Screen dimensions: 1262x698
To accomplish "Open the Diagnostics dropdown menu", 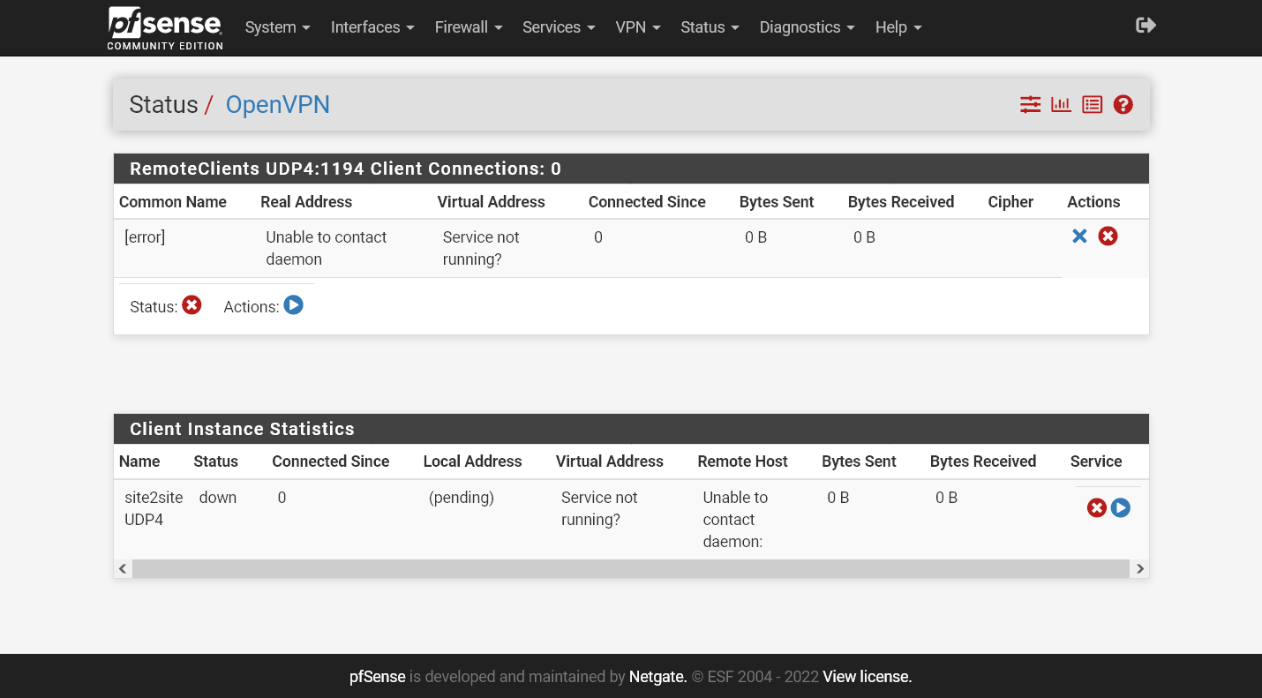I will (806, 27).
